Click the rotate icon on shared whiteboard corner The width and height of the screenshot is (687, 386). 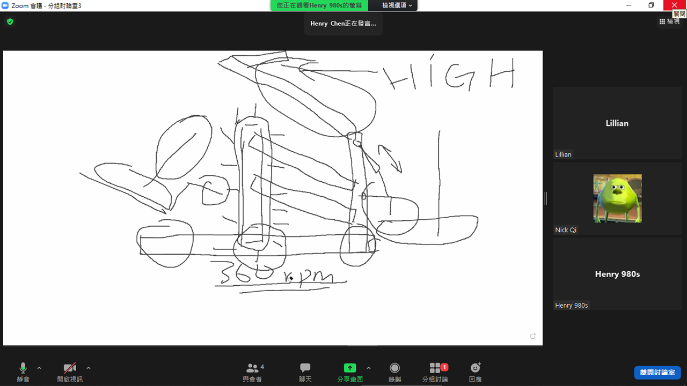click(533, 336)
